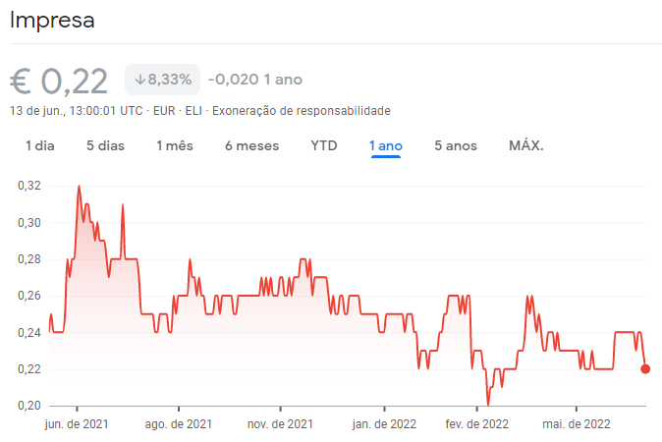
Task: Click the down arrow in percent badge
Action: [140, 80]
